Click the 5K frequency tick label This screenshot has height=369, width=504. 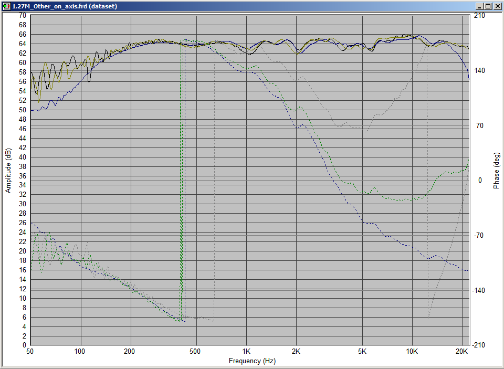tap(362, 351)
